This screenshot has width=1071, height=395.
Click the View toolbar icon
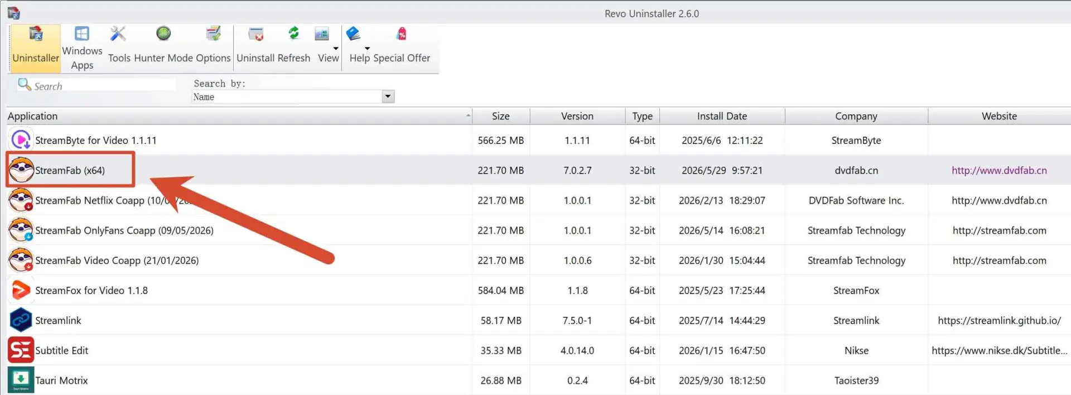point(322,34)
